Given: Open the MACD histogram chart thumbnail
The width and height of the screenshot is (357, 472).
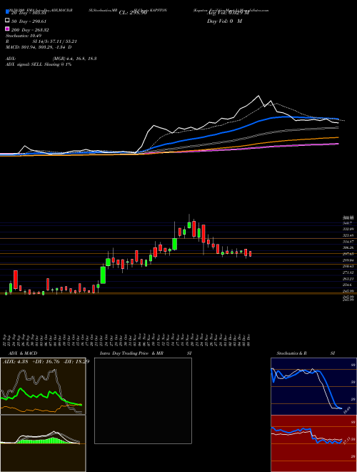Looking at the screenshot, I should coord(43,443).
